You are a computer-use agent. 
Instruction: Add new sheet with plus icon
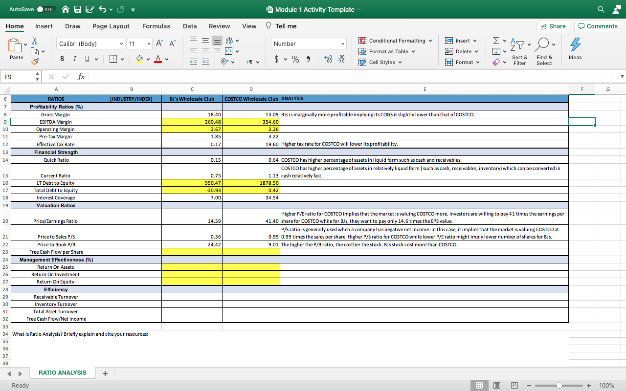[x=105, y=373]
